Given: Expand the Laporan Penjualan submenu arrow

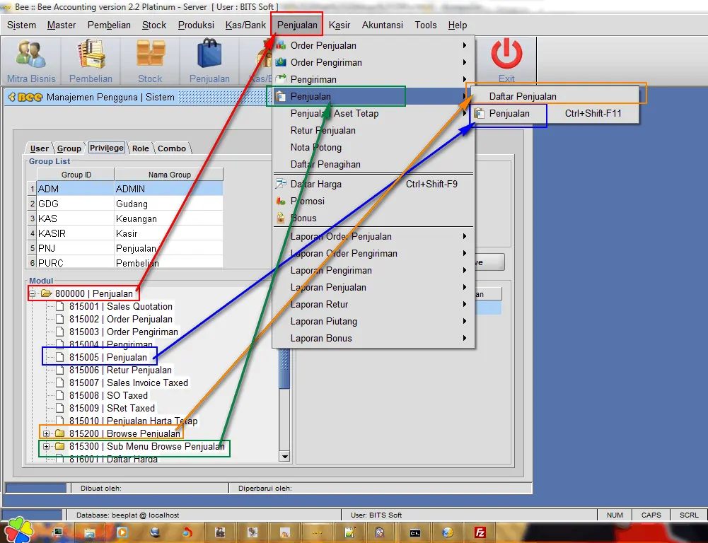Looking at the screenshot, I should tap(464, 287).
